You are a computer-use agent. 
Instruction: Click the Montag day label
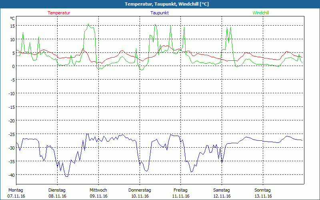(16, 190)
